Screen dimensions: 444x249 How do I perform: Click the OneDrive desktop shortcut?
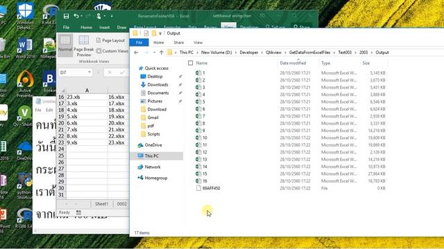24,151
